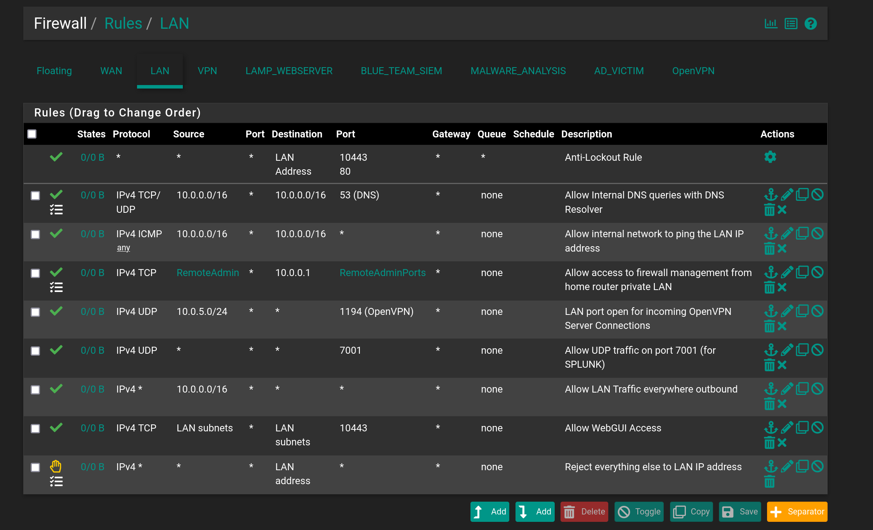Copy the ICMP ping rule
The image size is (873, 530).
pyautogui.click(x=802, y=233)
